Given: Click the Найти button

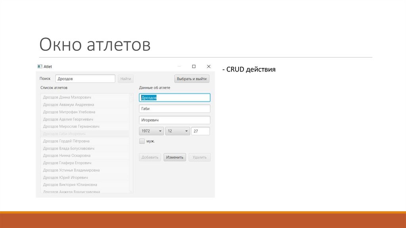Looking at the screenshot, I should point(126,79).
